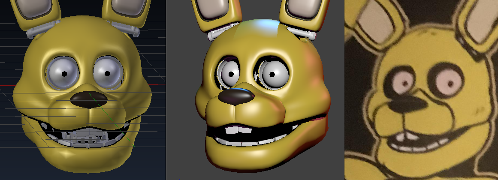498x180 pixels.
Task: Select the left eyeball of the left viewport model
Action: pyautogui.click(x=63, y=73)
